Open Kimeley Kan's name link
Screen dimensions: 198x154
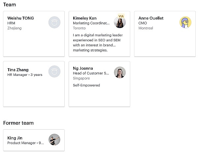[x=84, y=18]
